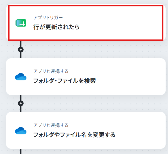The width and height of the screenshot is (168, 154).
Task: Select the app trigger card's empty right area
Action: (123, 23)
